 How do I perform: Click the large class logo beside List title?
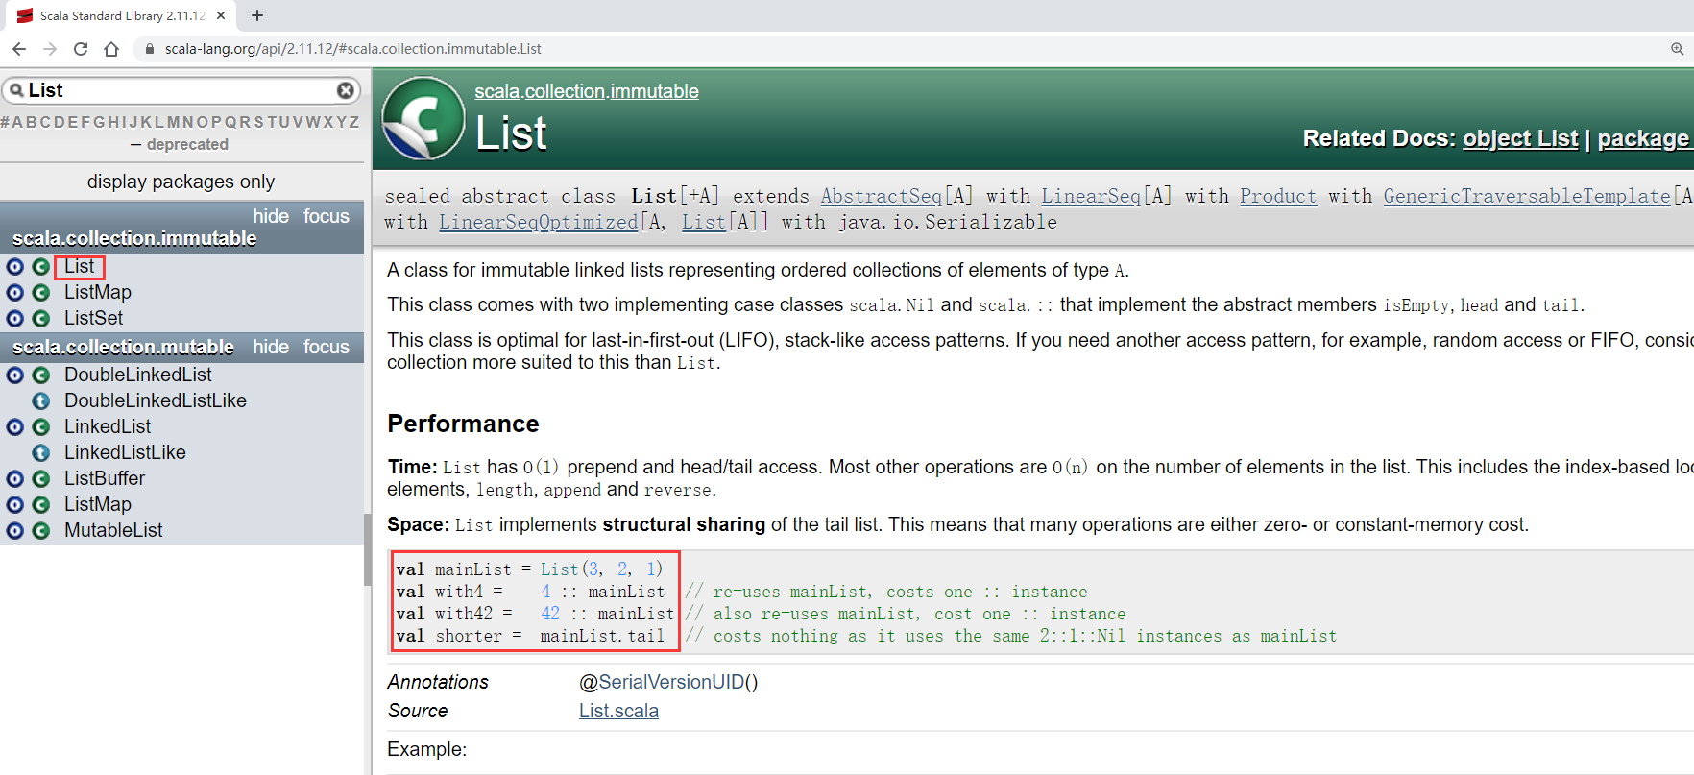(423, 118)
